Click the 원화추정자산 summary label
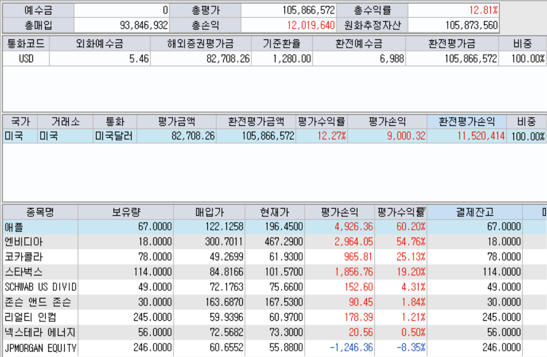This screenshot has height=357, width=547. (x=372, y=25)
